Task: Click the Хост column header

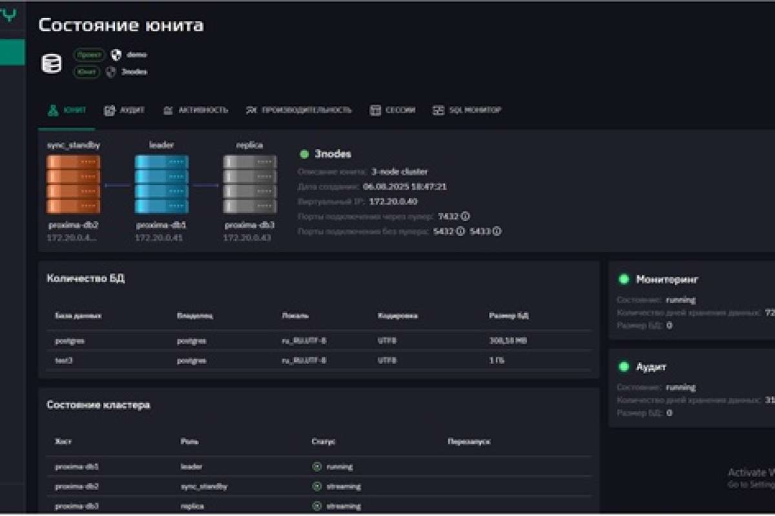Action: click(63, 442)
